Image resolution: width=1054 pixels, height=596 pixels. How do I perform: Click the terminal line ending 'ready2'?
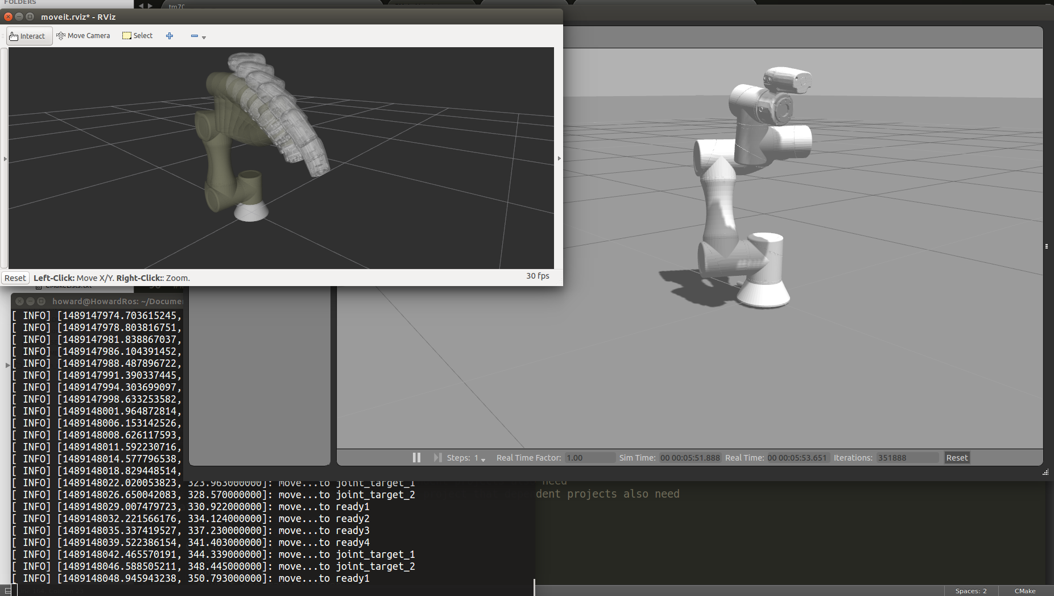point(191,519)
